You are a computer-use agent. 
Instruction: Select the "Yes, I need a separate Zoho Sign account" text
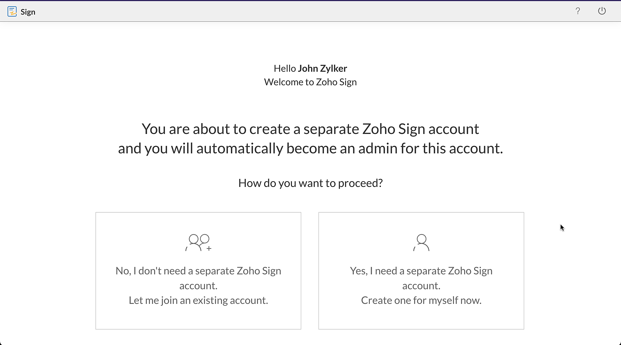pos(421,278)
